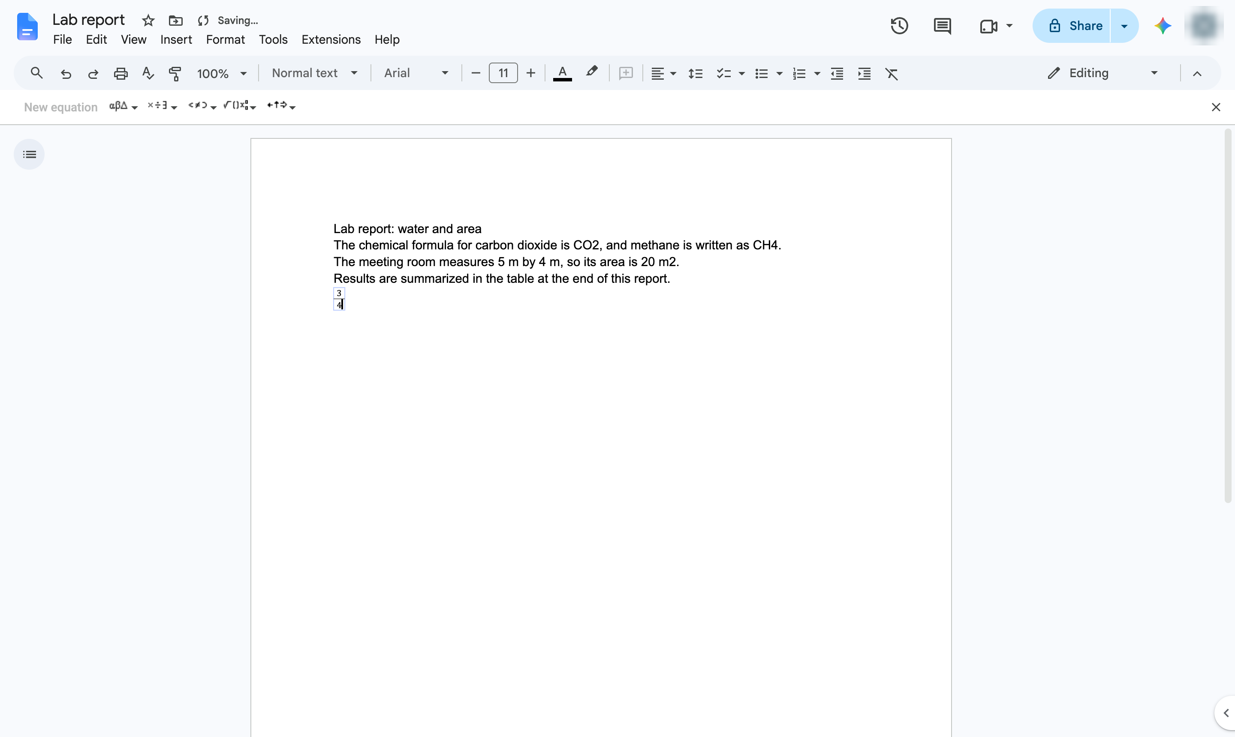
Task: Open Gemini sparkle assistant
Action: (1163, 26)
